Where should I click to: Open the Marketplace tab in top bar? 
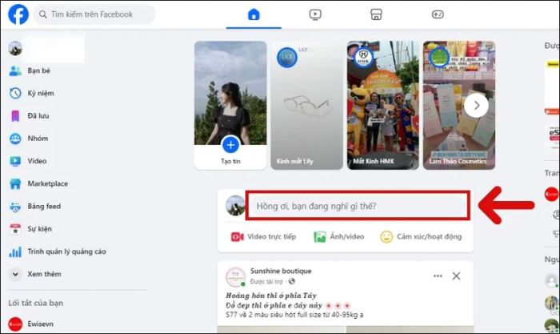(376, 14)
